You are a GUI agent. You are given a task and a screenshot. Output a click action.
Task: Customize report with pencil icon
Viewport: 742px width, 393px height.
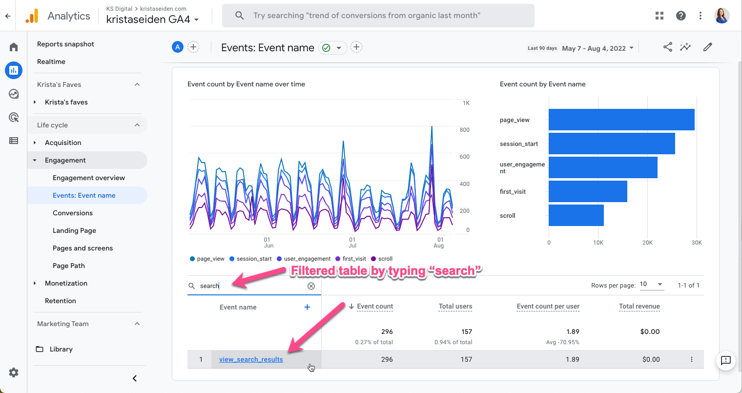tap(708, 47)
